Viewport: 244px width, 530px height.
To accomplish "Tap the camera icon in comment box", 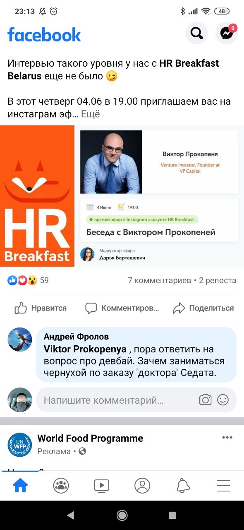I will [x=205, y=400].
